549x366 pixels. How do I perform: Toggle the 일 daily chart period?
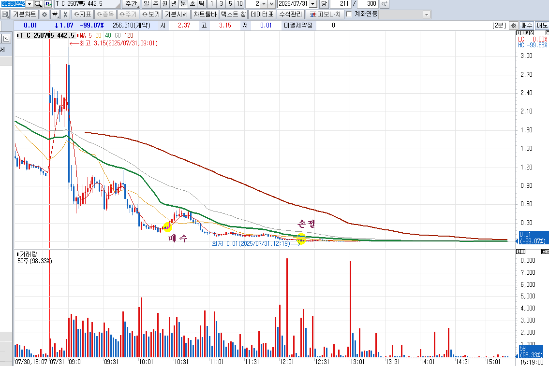[147, 4]
